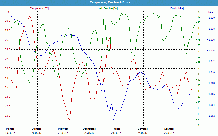This screenshot has height=136, width=218.
Task: Click the '1.008' pressure axis value
Action: (x=211, y=83)
